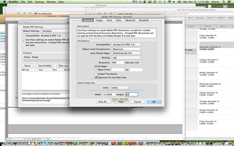234x146 pixels.
Task: Click the Help button in PDF Settings dialog
Action: pyautogui.click(x=121, y=102)
